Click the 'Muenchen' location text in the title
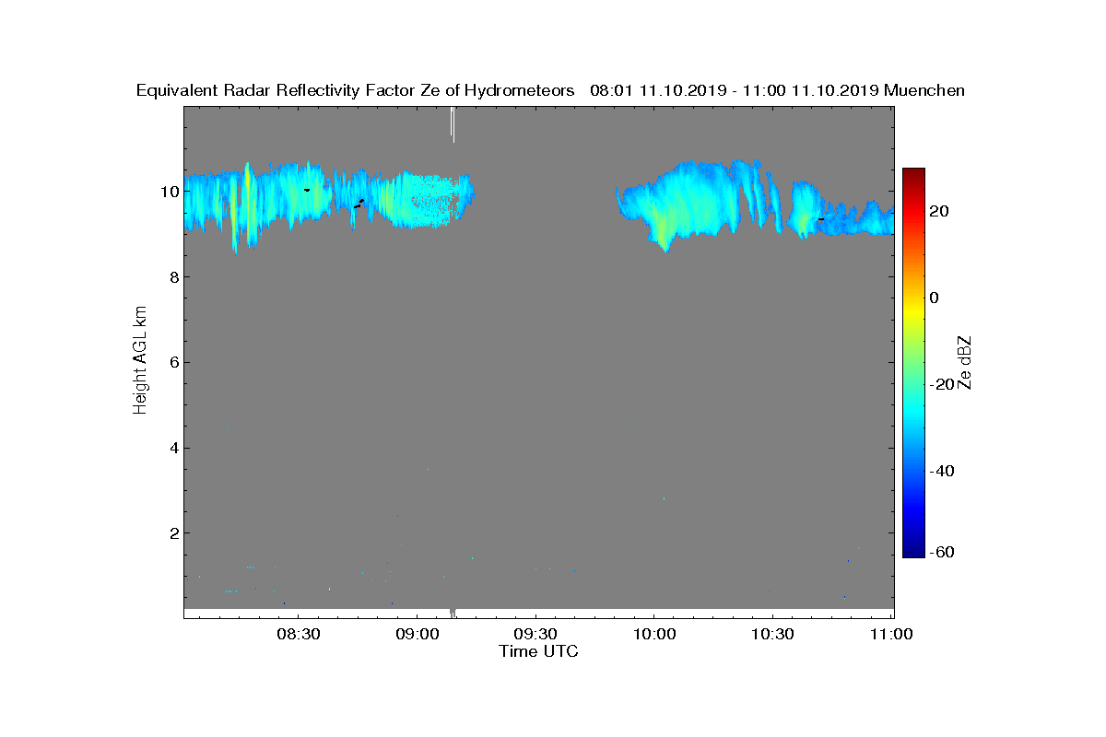The height and width of the screenshot is (737, 1106). [924, 90]
